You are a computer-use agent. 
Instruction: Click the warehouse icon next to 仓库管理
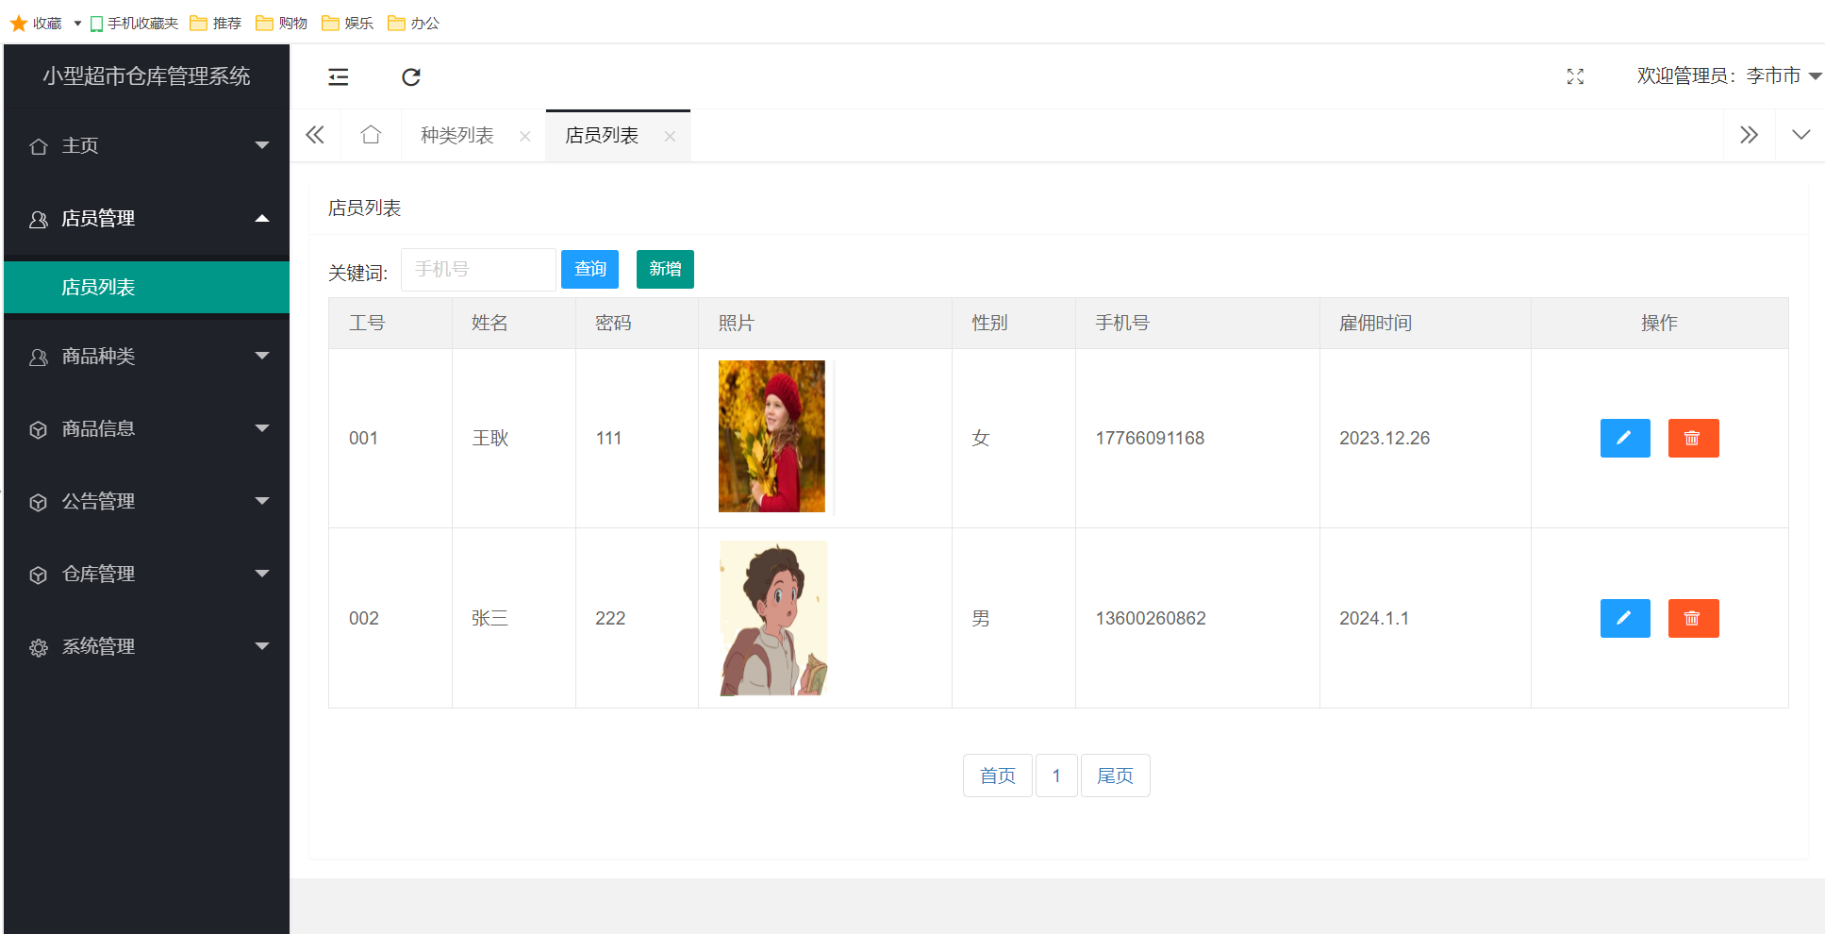click(x=38, y=574)
